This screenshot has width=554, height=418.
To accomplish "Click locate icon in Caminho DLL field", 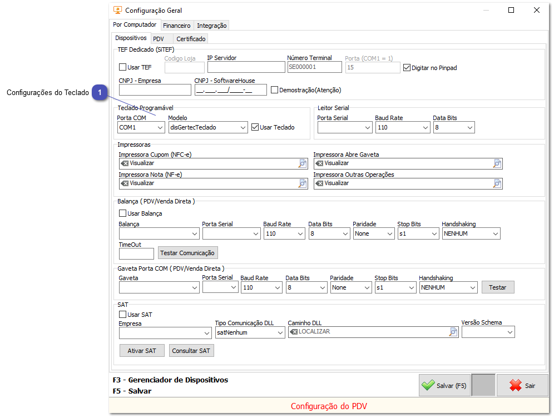I will point(453,332).
